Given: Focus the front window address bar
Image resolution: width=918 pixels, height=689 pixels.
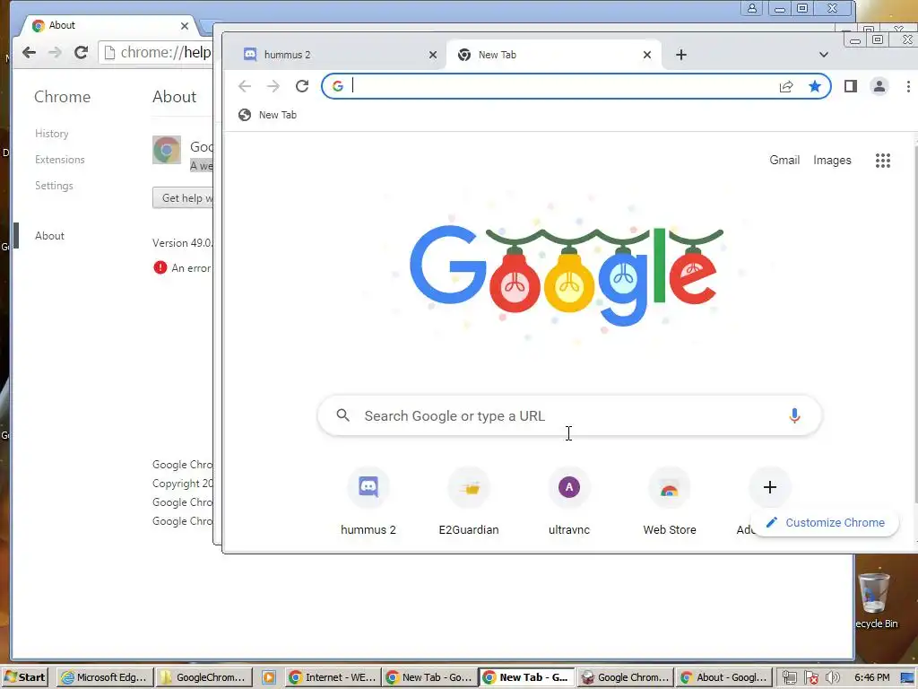Looking at the screenshot, I should (x=576, y=87).
